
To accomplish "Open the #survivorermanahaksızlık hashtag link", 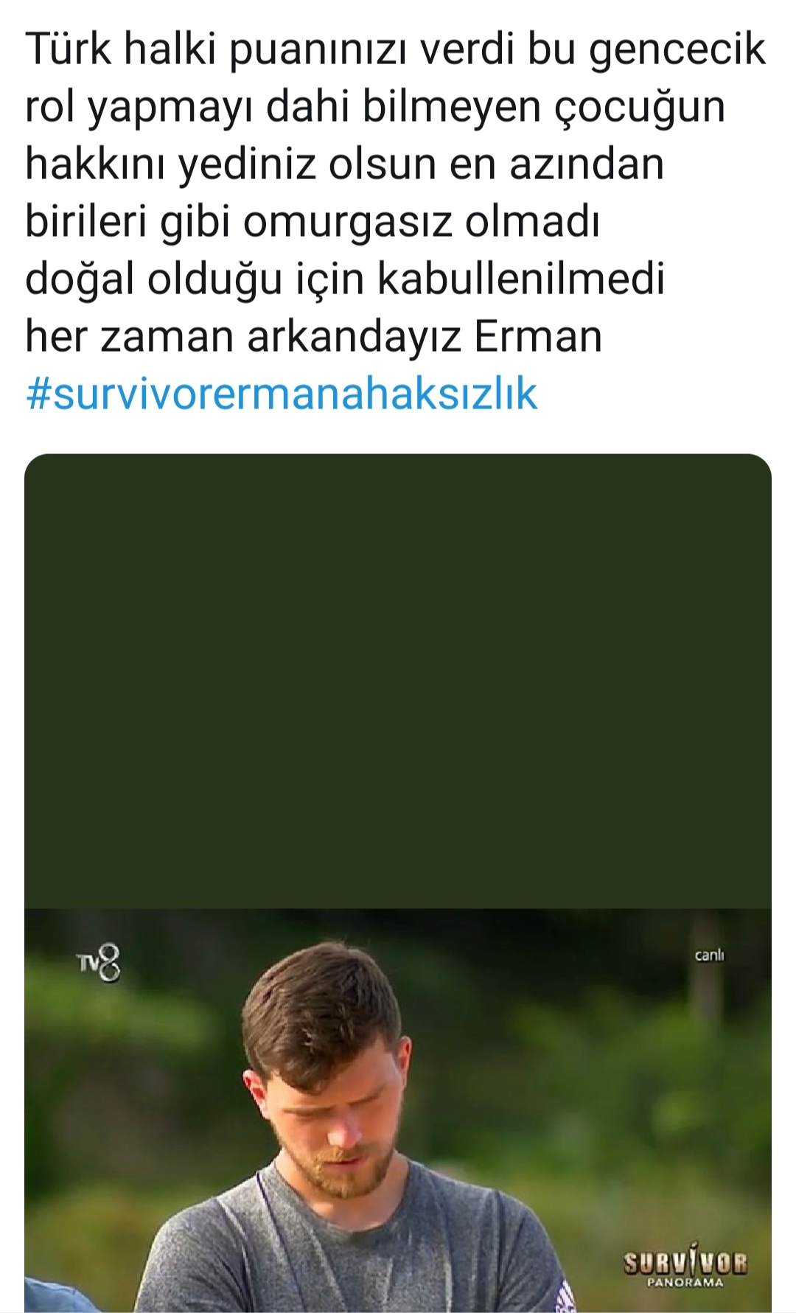I will (x=282, y=393).
